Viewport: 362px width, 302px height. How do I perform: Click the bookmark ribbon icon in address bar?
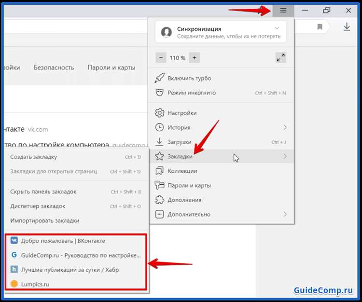point(320,27)
